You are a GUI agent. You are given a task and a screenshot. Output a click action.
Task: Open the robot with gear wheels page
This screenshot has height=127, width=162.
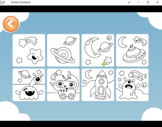coord(63,85)
